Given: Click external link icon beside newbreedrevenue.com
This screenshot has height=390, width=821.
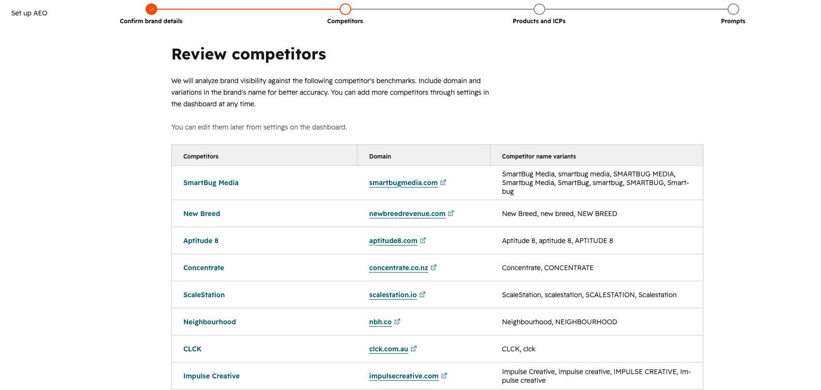Looking at the screenshot, I should (451, 213).
